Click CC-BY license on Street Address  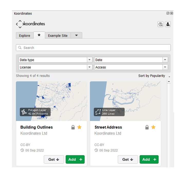pos(99,145)
